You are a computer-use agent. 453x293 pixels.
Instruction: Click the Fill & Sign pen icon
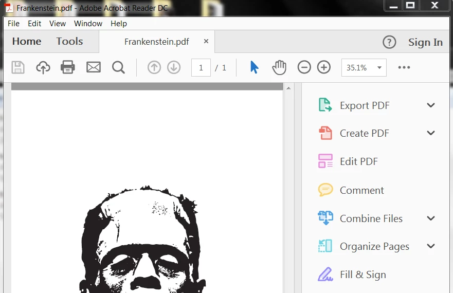point(325,274)
